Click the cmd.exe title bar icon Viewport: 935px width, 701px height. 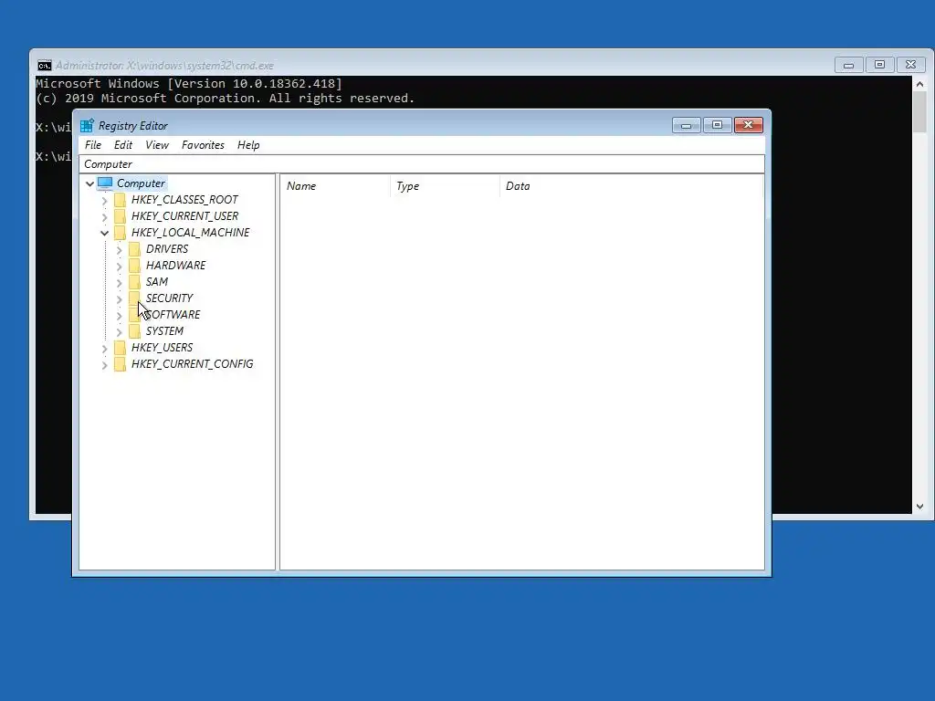[45, 66]
